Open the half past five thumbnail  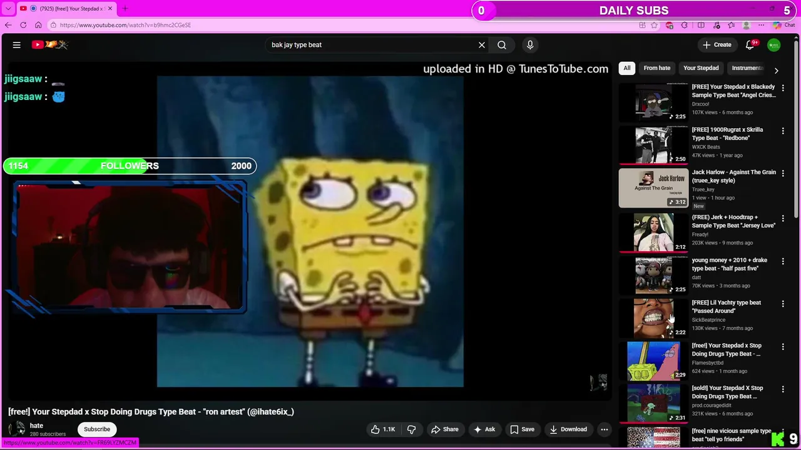tap(653, 275)
